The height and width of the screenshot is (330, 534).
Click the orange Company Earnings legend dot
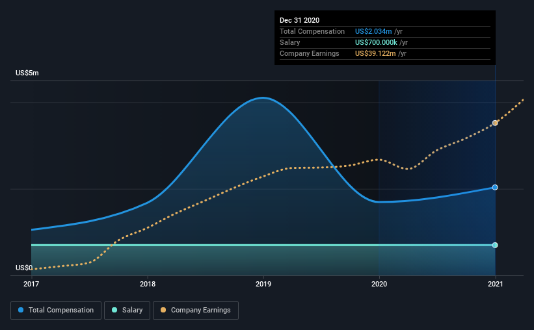click(163, 310)
